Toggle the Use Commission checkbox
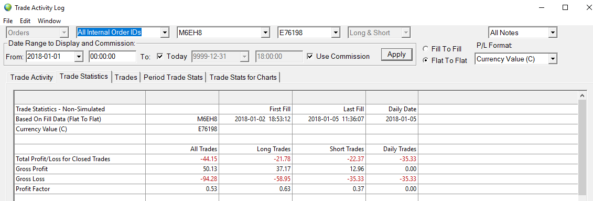The image size is (593, 201). click(310, 56)
